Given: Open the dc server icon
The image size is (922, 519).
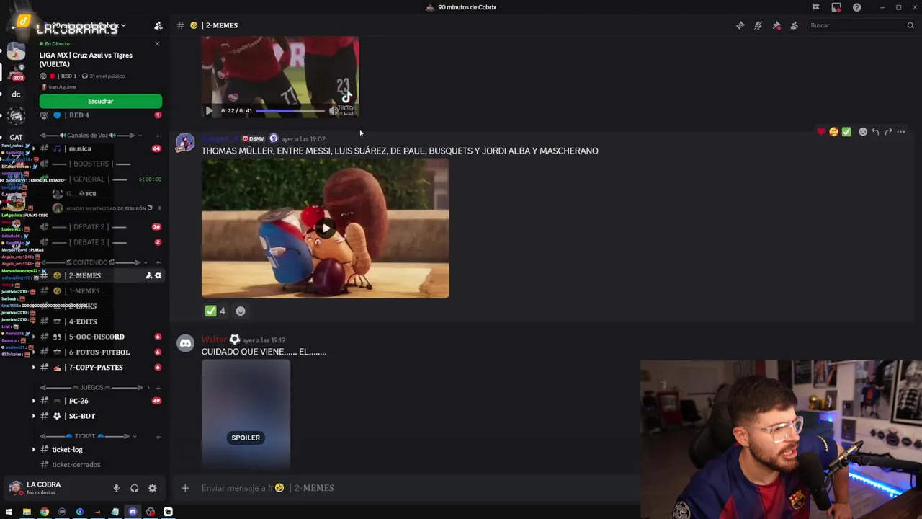Looking at the screenshot, I should coord(16,94).
